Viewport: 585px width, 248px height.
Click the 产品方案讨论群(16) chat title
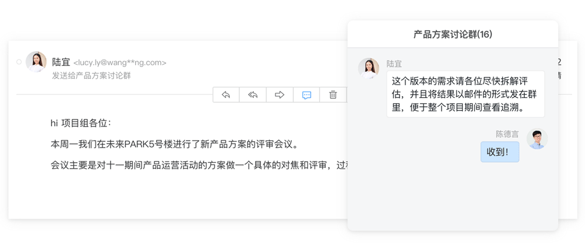point(452,34)
